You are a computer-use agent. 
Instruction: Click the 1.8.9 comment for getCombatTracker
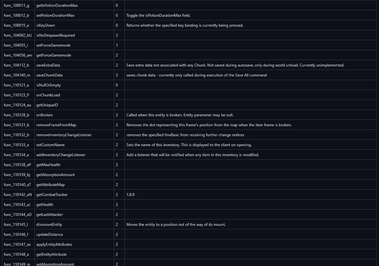tap(130, 195)
